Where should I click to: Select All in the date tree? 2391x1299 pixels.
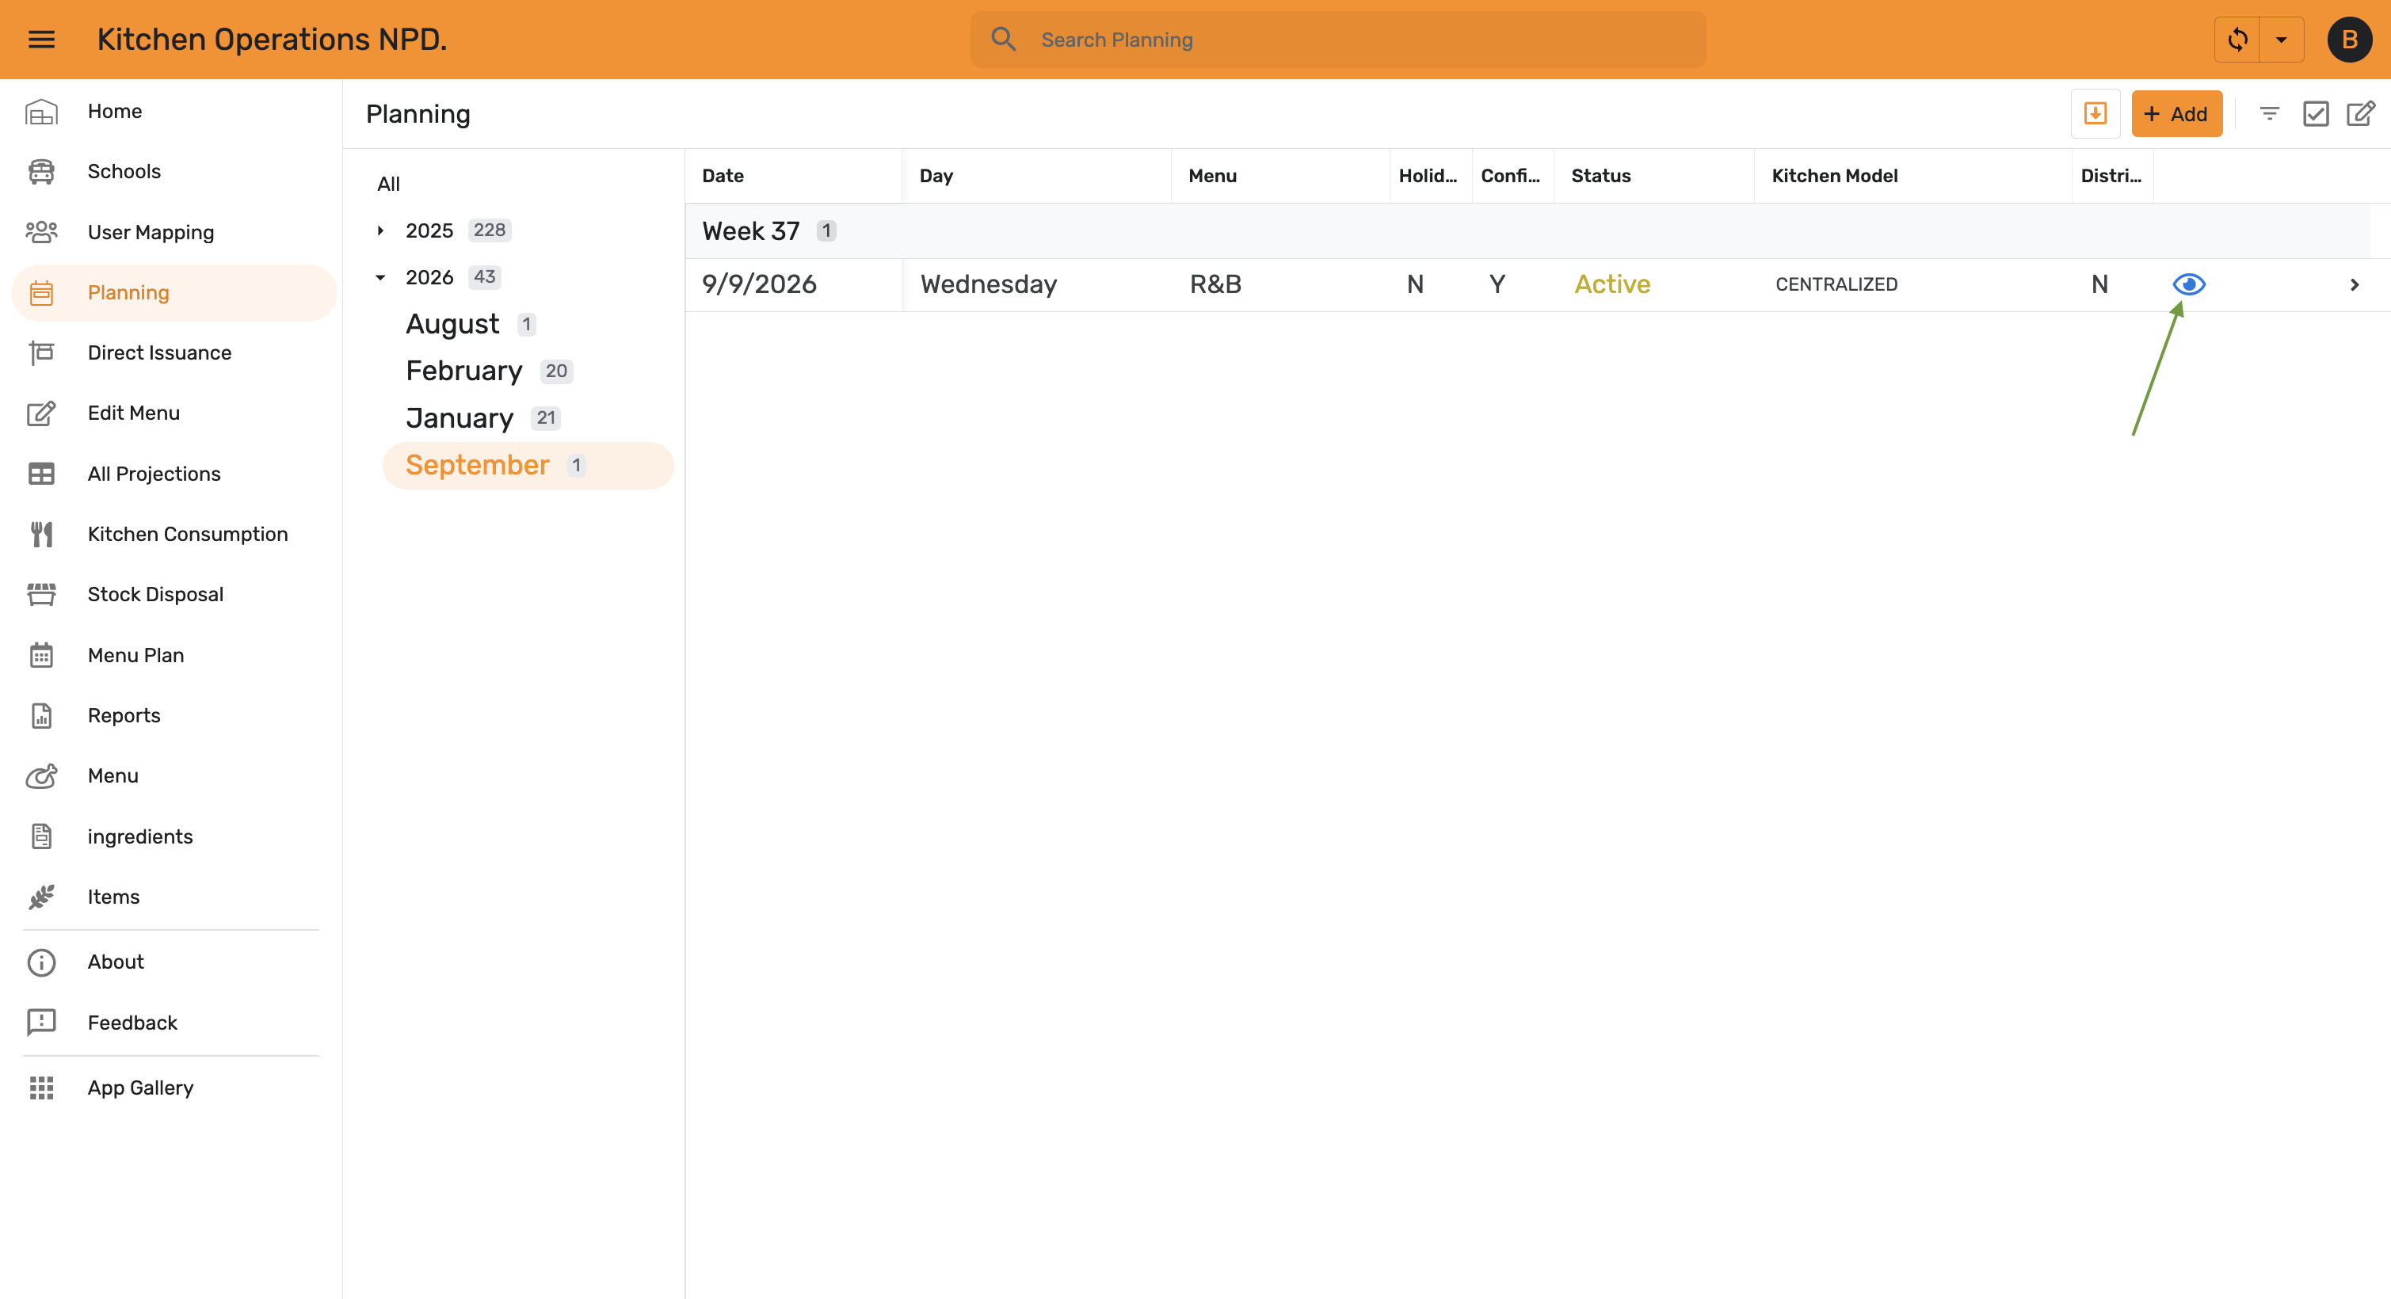[x=388, y=184]
